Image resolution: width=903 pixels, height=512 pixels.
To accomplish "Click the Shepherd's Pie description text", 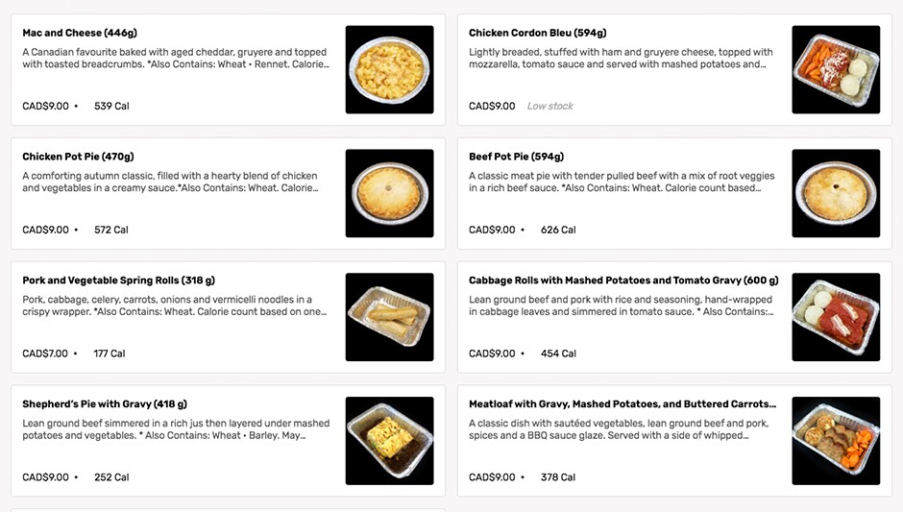I will coord(176,429).
